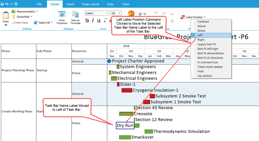This screenshot has height=141, width=259.
Task: Select the Dry Run task label
Action: [125, 125]
